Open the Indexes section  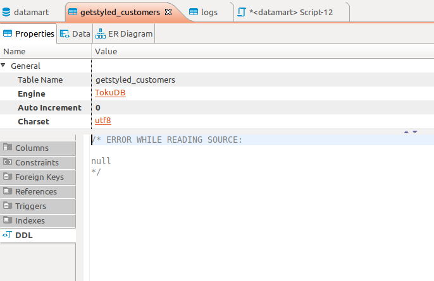(x=38, y=221)
